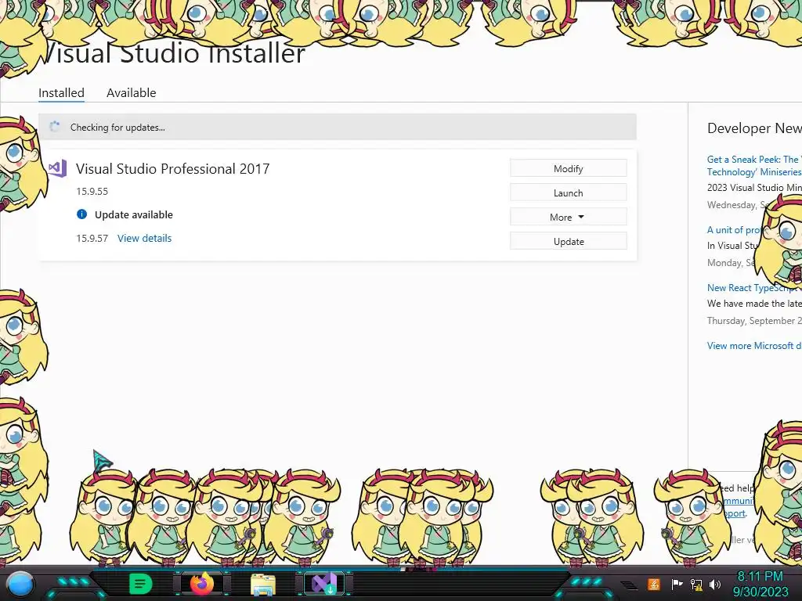
Task: Open the volume speaker tray icon
Action: [715, 584]
